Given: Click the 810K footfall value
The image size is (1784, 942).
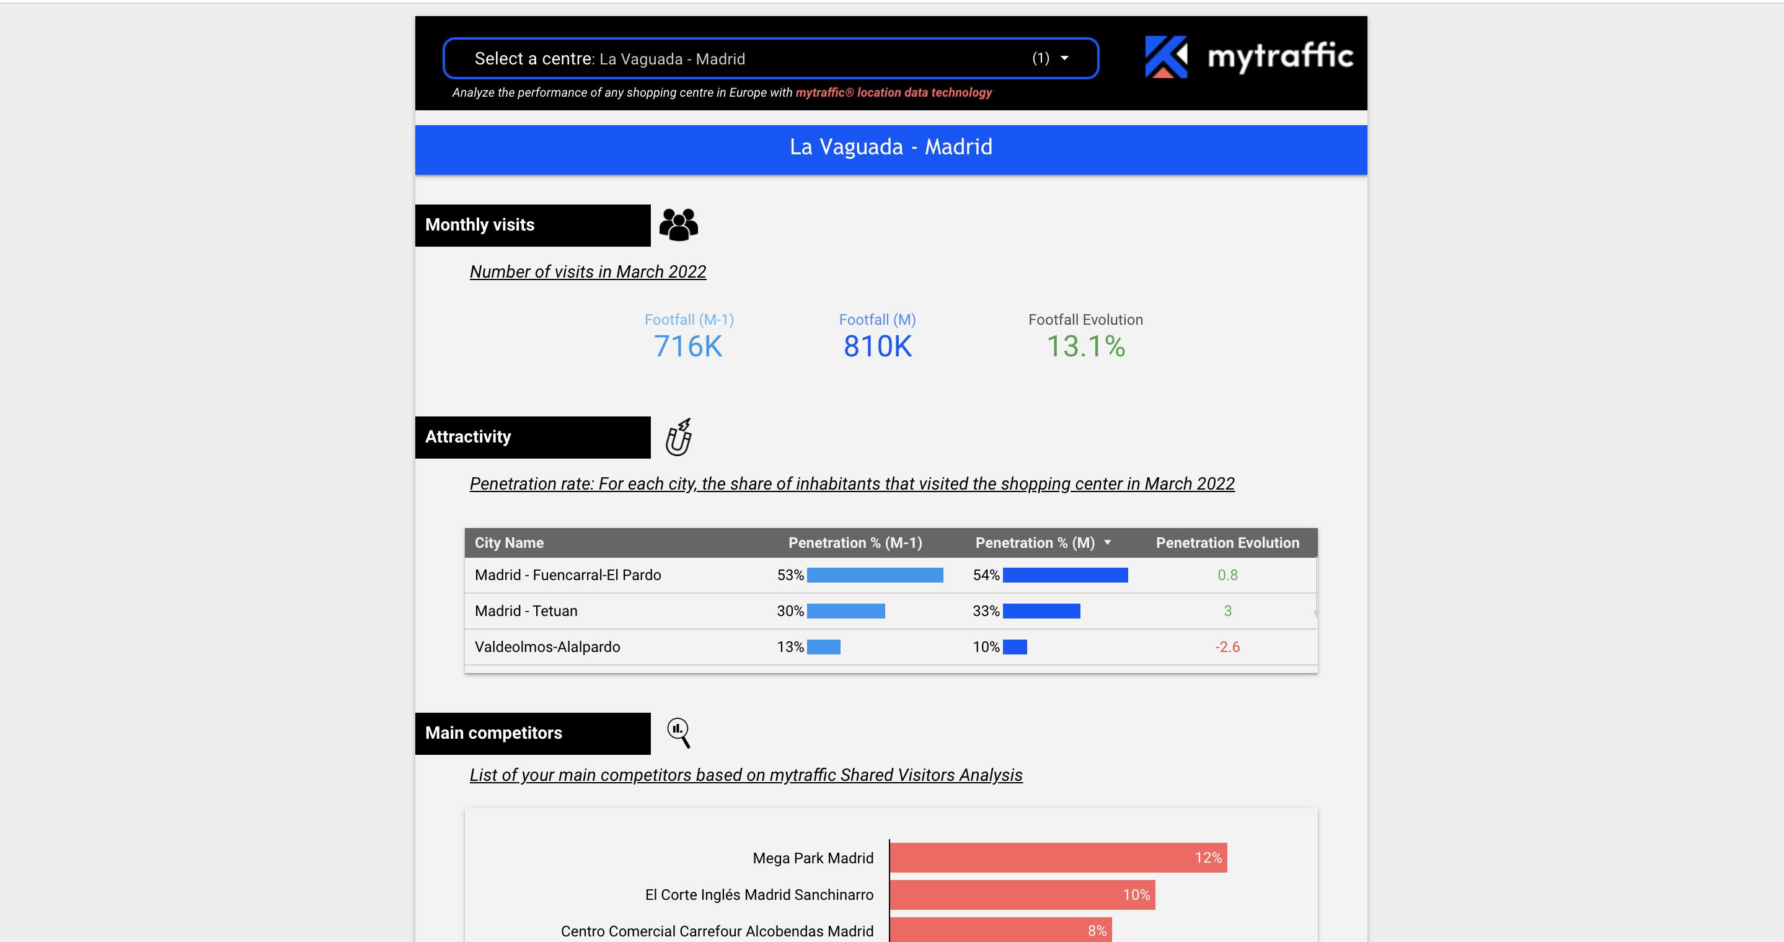Looking at the screenshot, I should coord(878,346).
